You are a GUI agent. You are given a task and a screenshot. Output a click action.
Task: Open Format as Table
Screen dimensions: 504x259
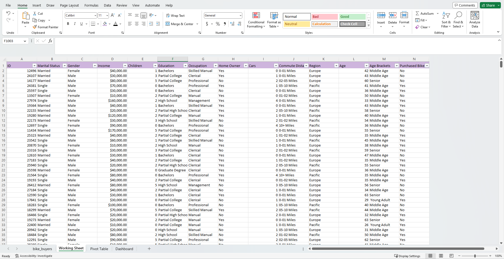pos(274,20)
